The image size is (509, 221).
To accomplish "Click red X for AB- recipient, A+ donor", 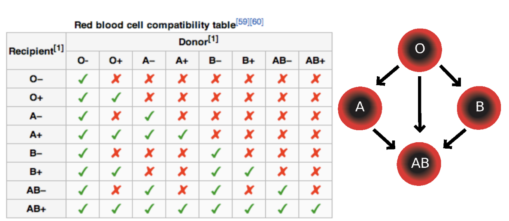I will tap(182, 190).
